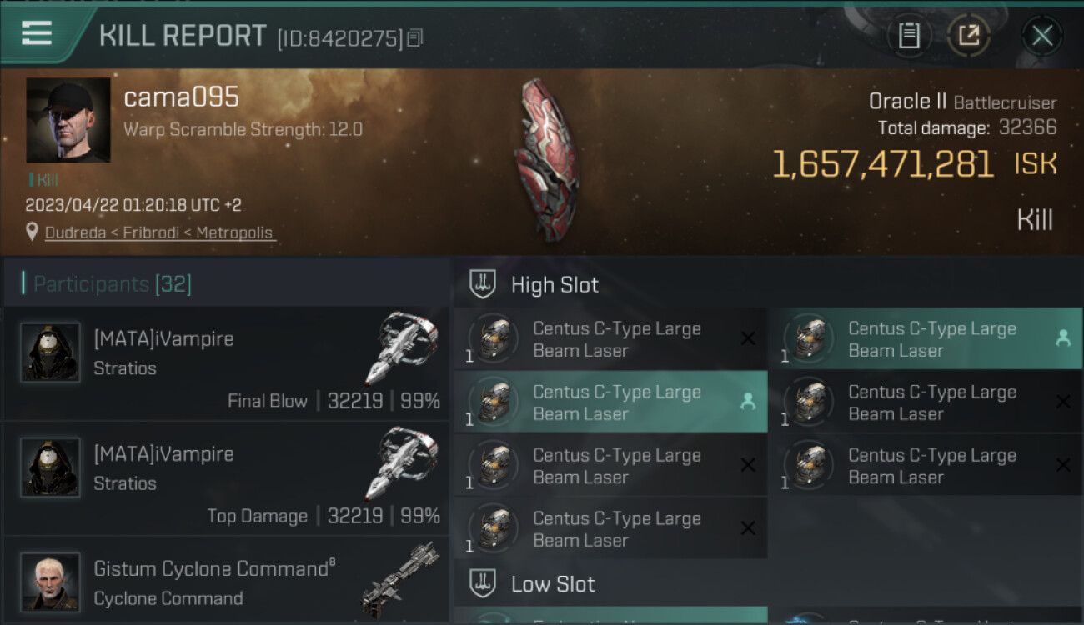The width and height of the screenshot is (1084, 625).
Task: Click the Gistum Cyclone Command portrait
Action: [x=50, y=582]
